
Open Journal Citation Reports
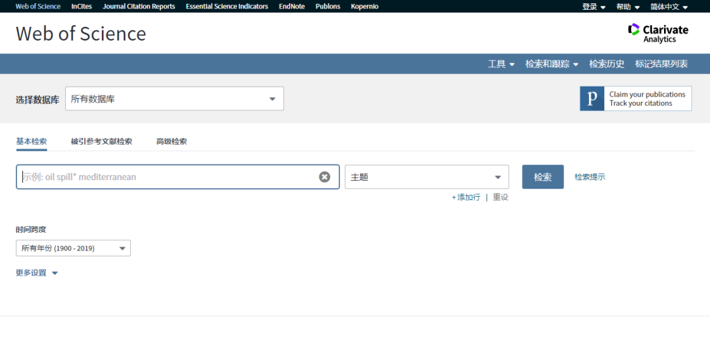pyautogui.click(x=139, y=7)
